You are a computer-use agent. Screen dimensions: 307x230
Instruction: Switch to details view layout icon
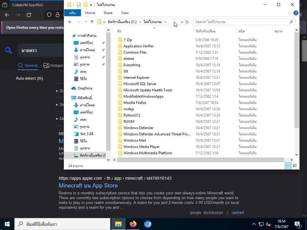coord(288,166)
